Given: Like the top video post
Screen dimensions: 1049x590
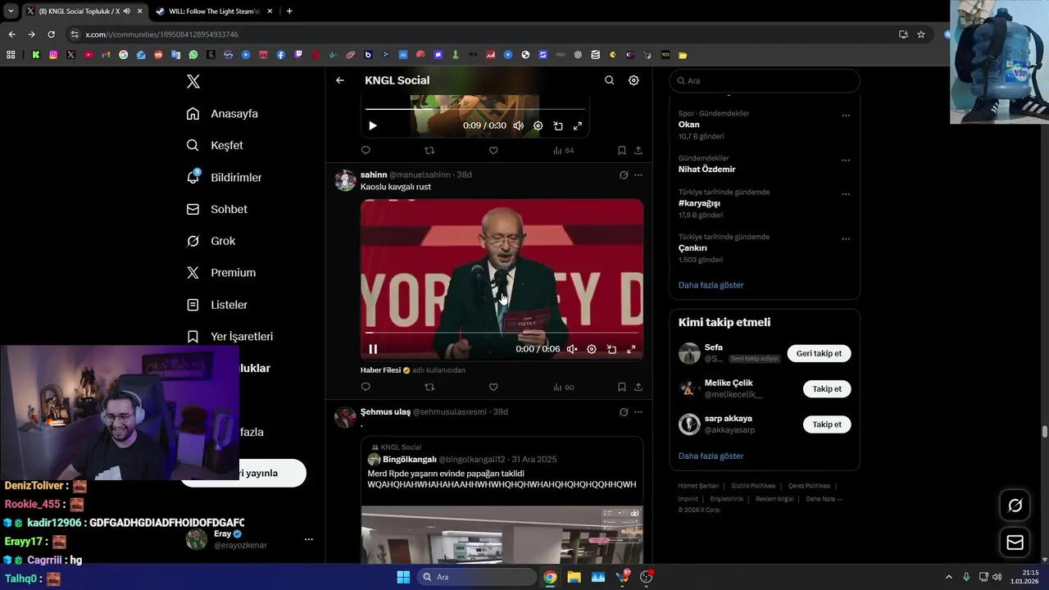Looking at the screenshot, I should (x=493, y=150).
